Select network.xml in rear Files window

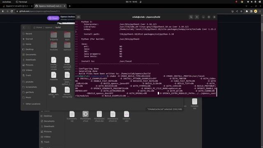(127, 116)
